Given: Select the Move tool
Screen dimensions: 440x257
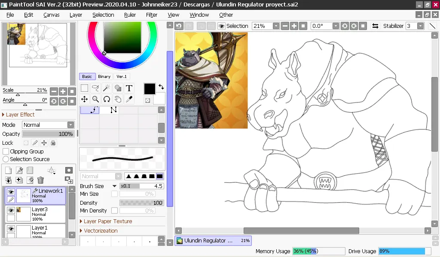Looking at the screenshot, I should (84, 99).
